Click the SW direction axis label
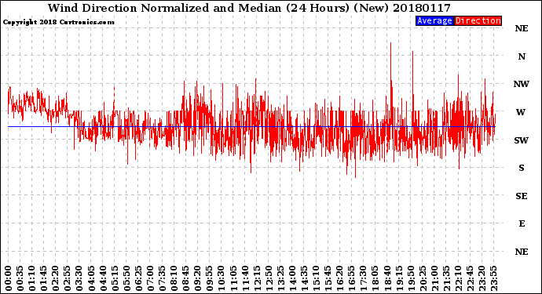This screenshot has width=542, height=294. 522,140
